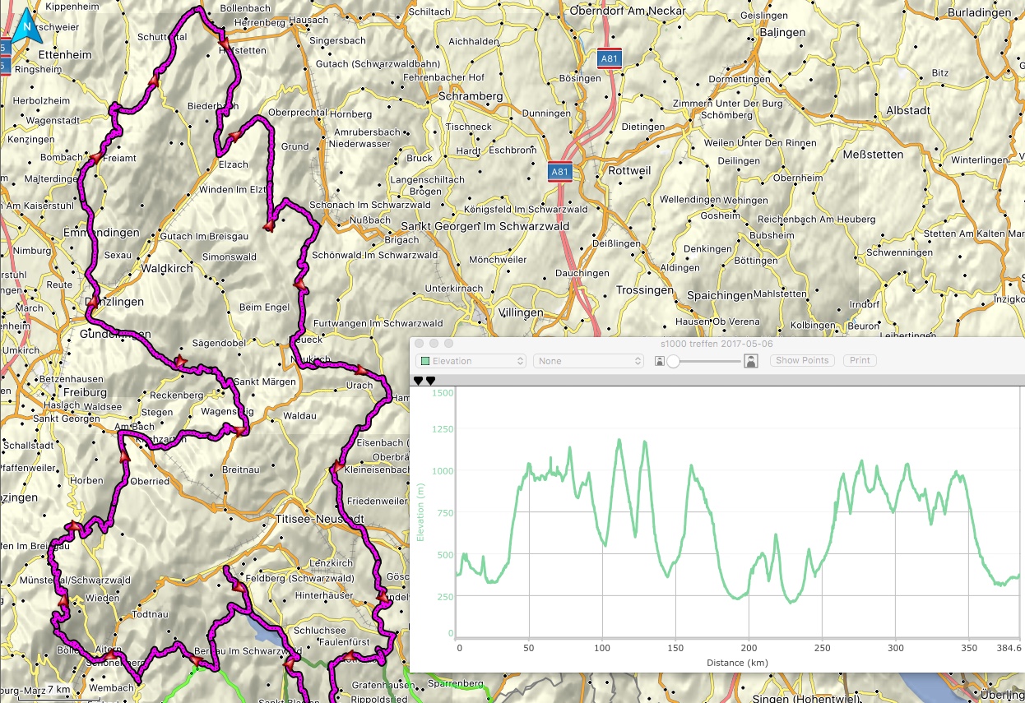Select the route direction arrow near Freiamt
The image size is (1025, 703).
point(96,158)
